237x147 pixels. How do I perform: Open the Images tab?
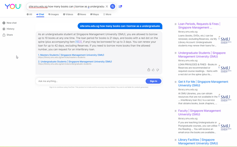(53, 14)
